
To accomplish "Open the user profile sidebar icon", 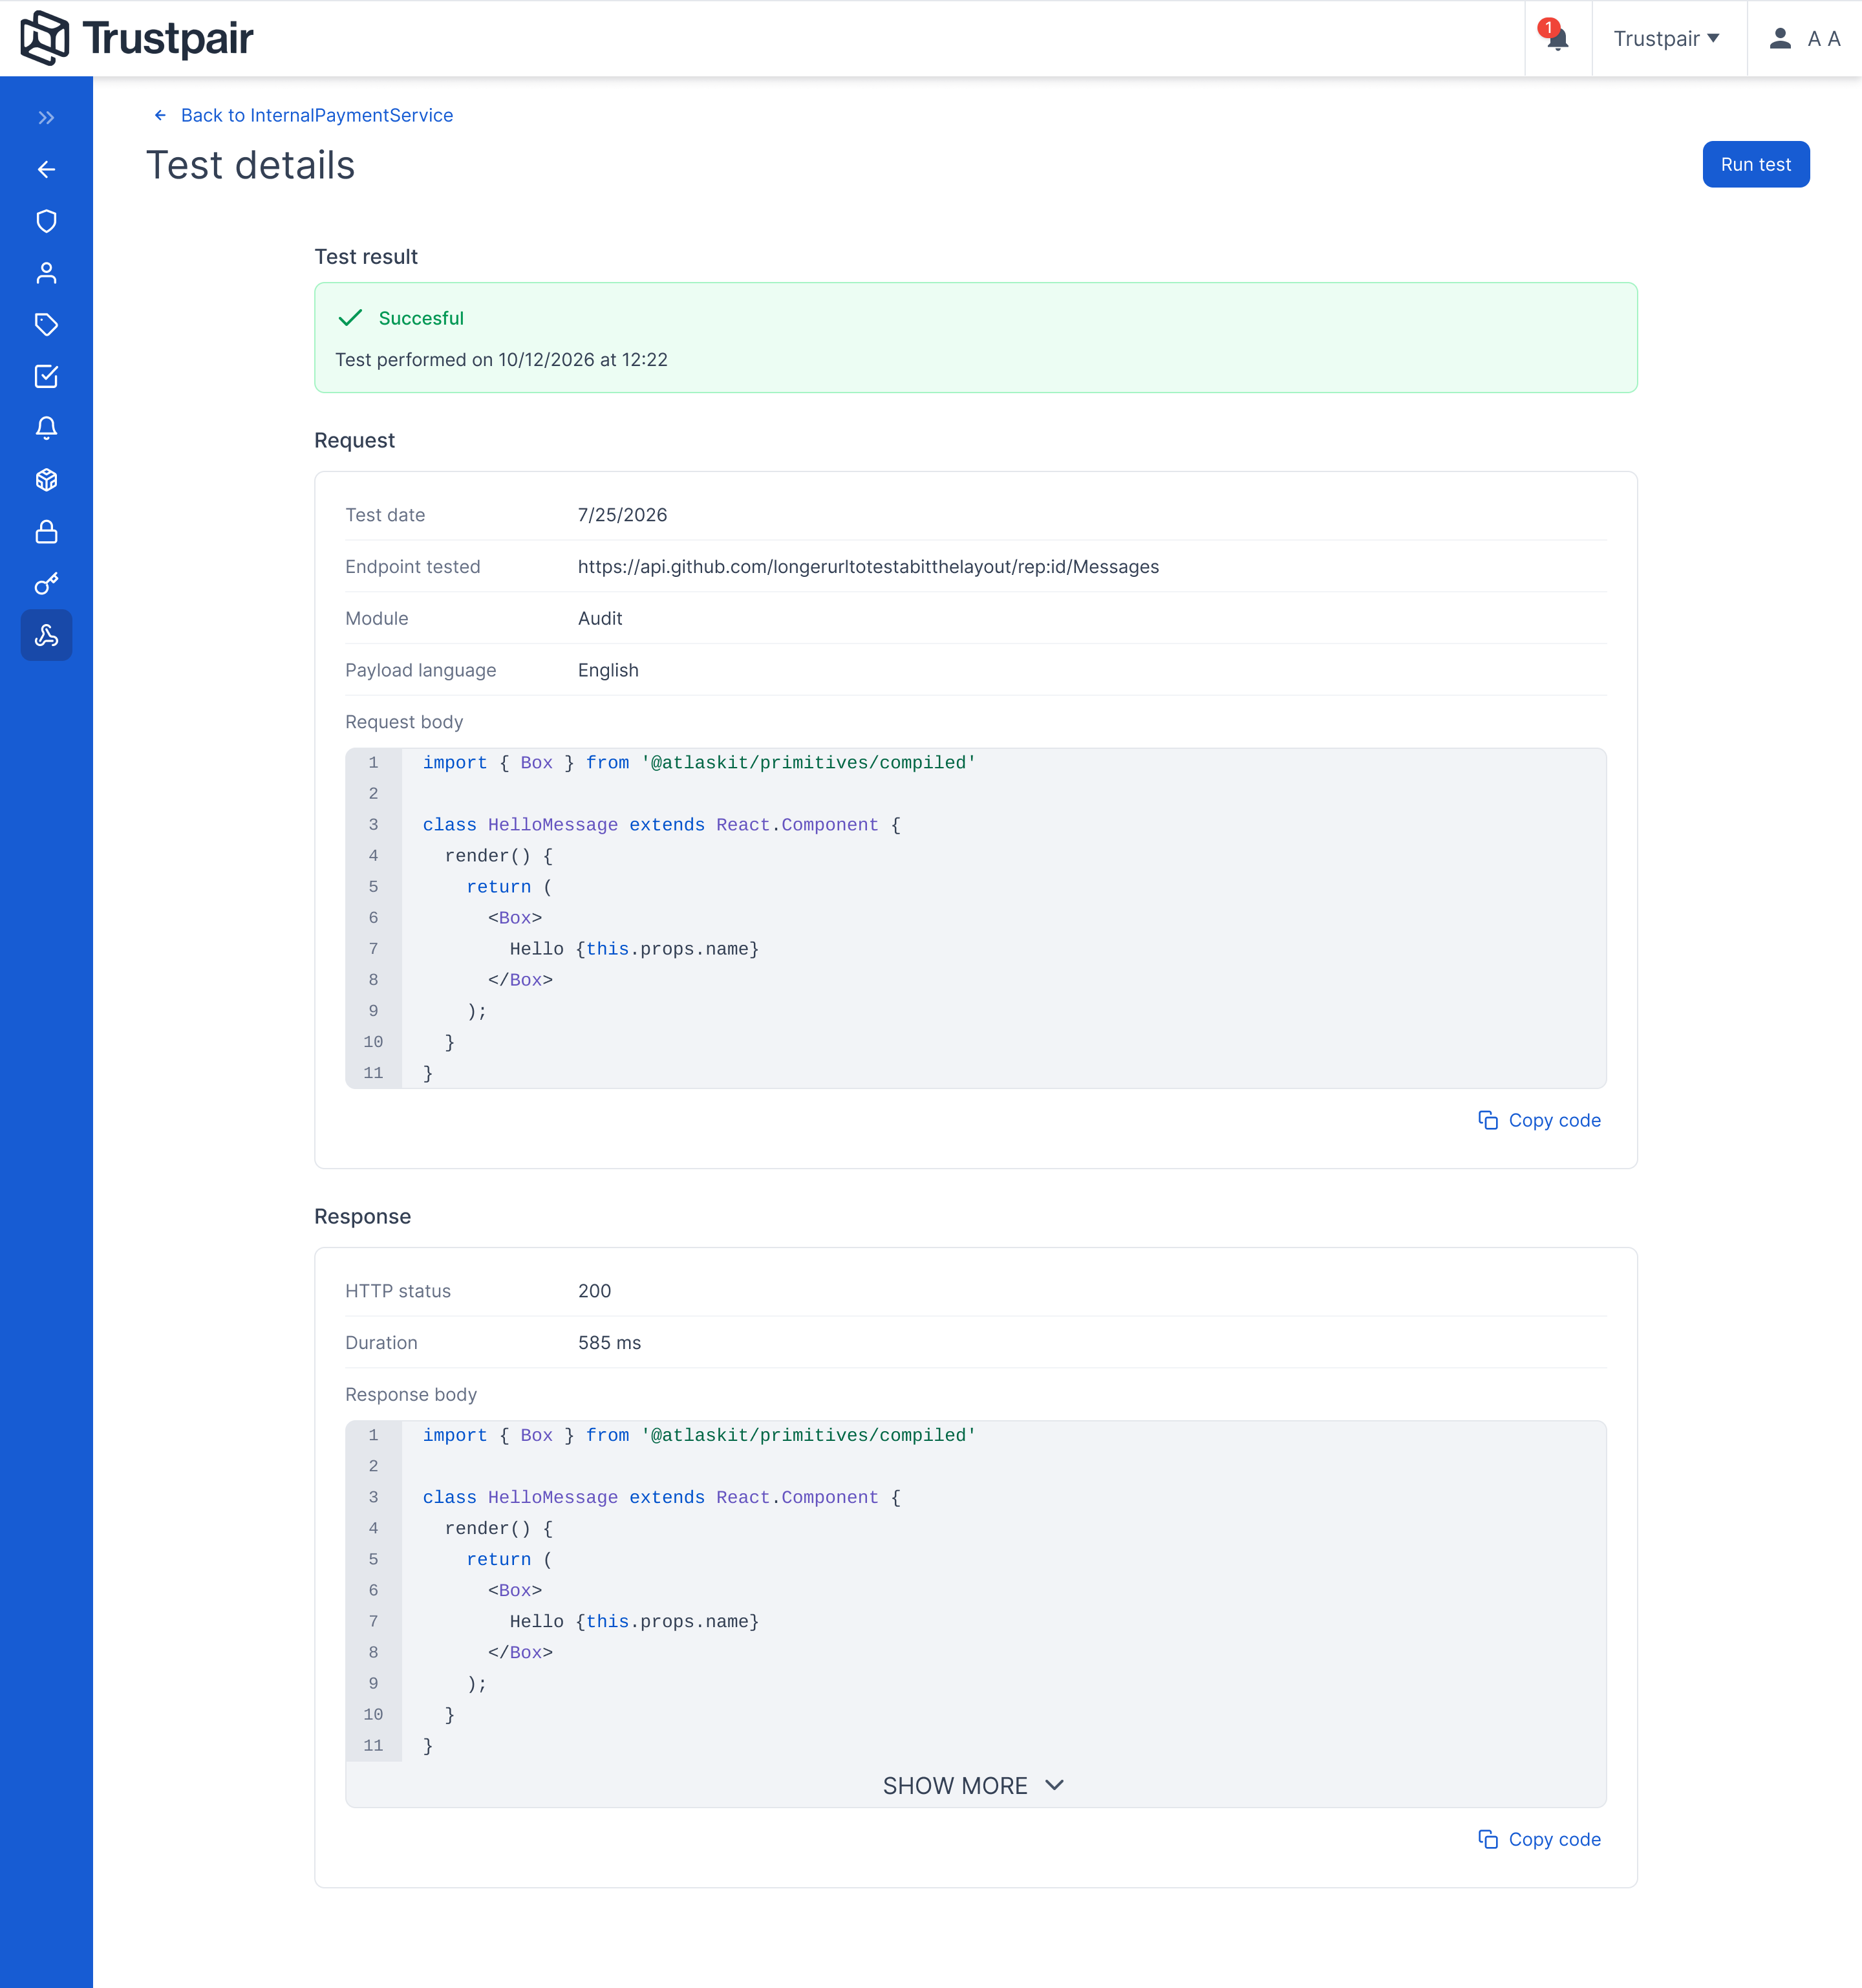I will tap(46, 273).
